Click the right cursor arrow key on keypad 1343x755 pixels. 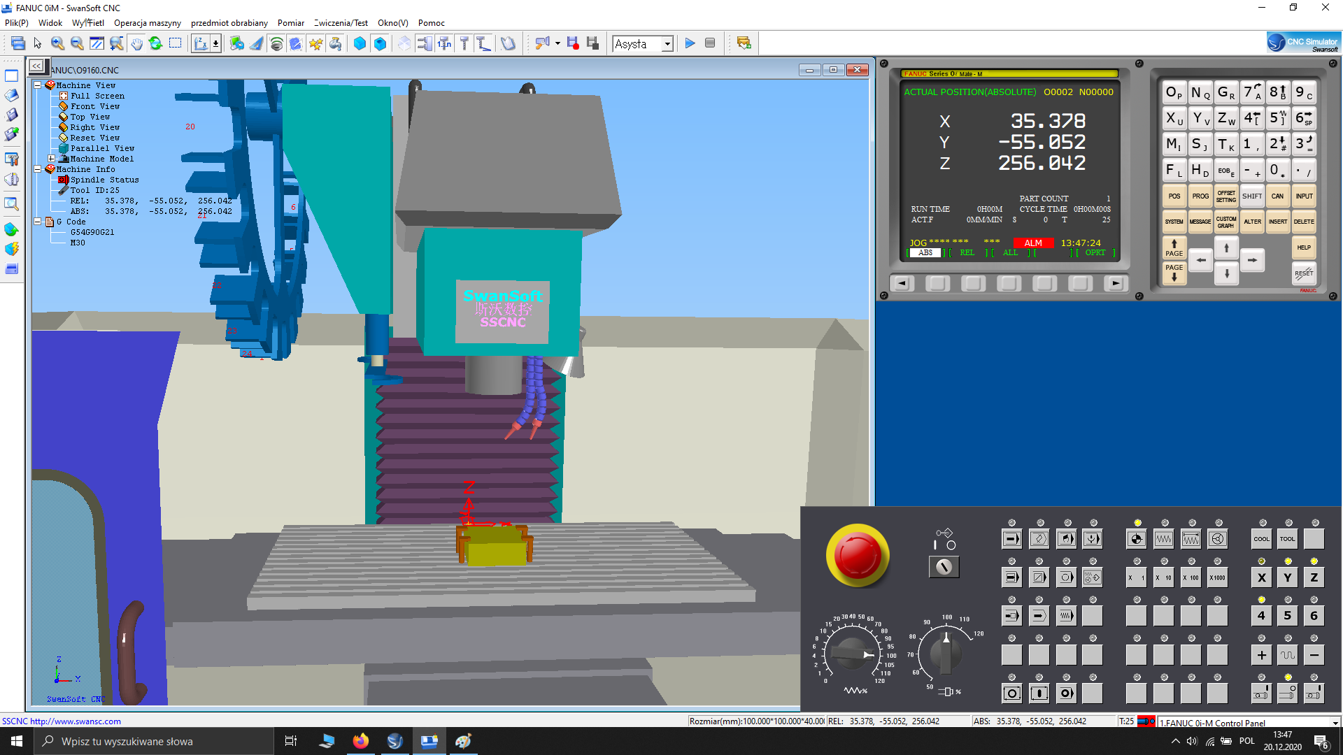tap(1252, 260)
